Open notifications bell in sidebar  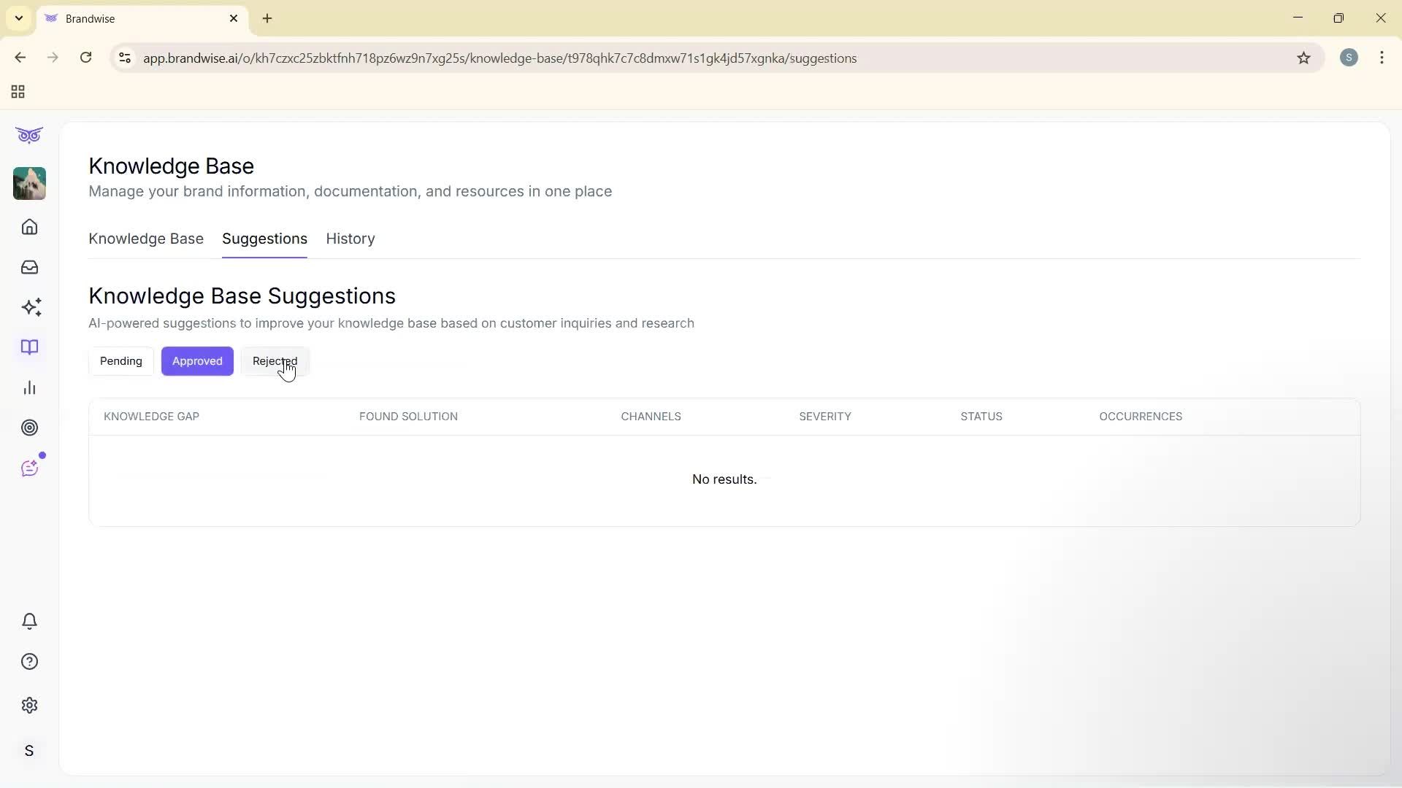(x=29, y=621)
